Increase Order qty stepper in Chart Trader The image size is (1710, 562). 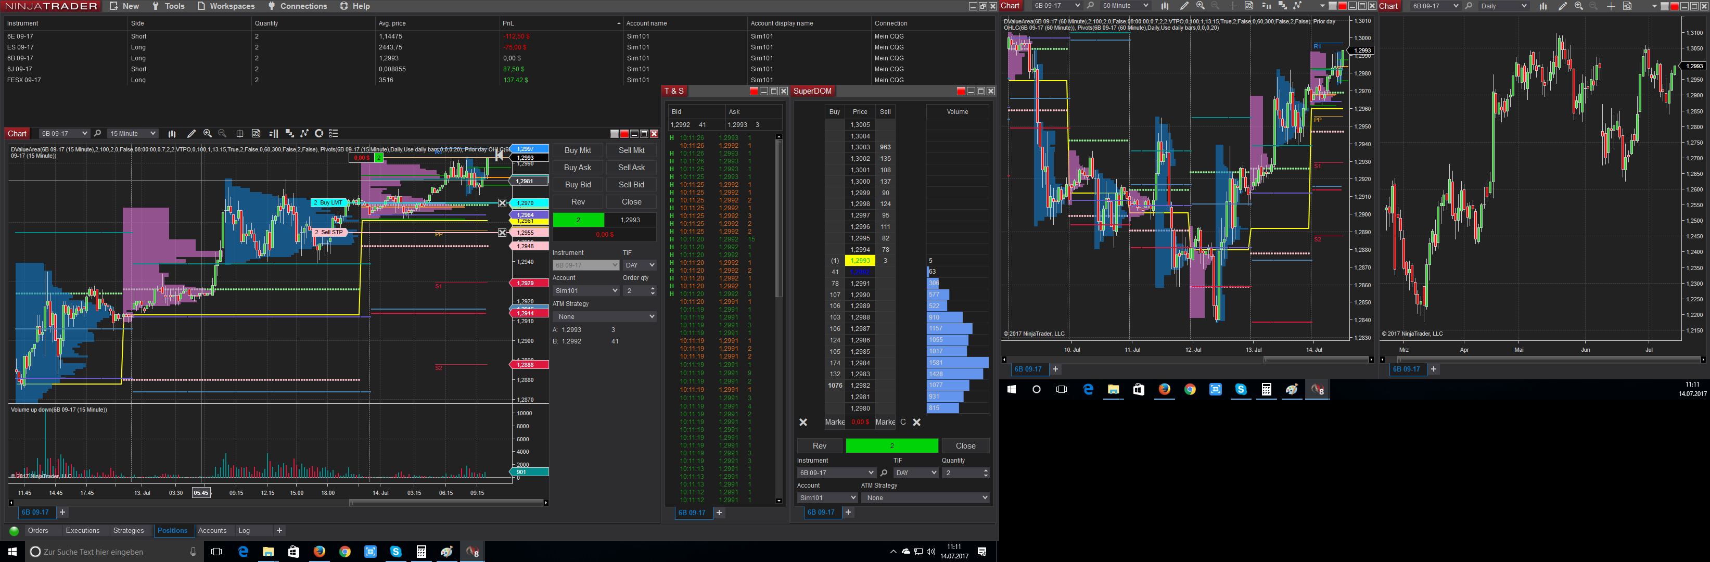pyautogui.click(x=653, y=289)
